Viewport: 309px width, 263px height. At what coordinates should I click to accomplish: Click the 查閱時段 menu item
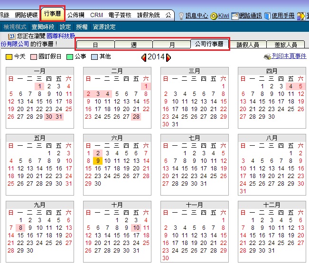click(x=43, y=27)
